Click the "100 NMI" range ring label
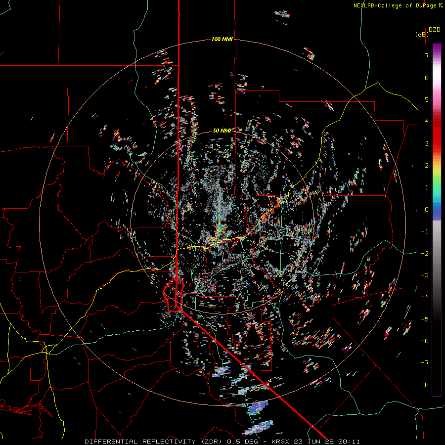 pyautogui.click(x=222, y=39)
